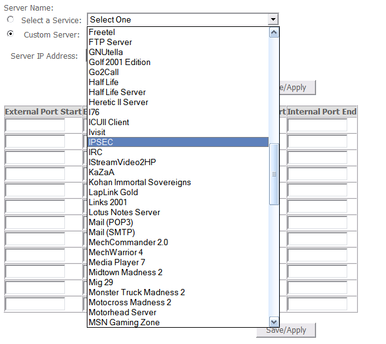Pick Golf 2001 Edition option

(x=178, y=62)
